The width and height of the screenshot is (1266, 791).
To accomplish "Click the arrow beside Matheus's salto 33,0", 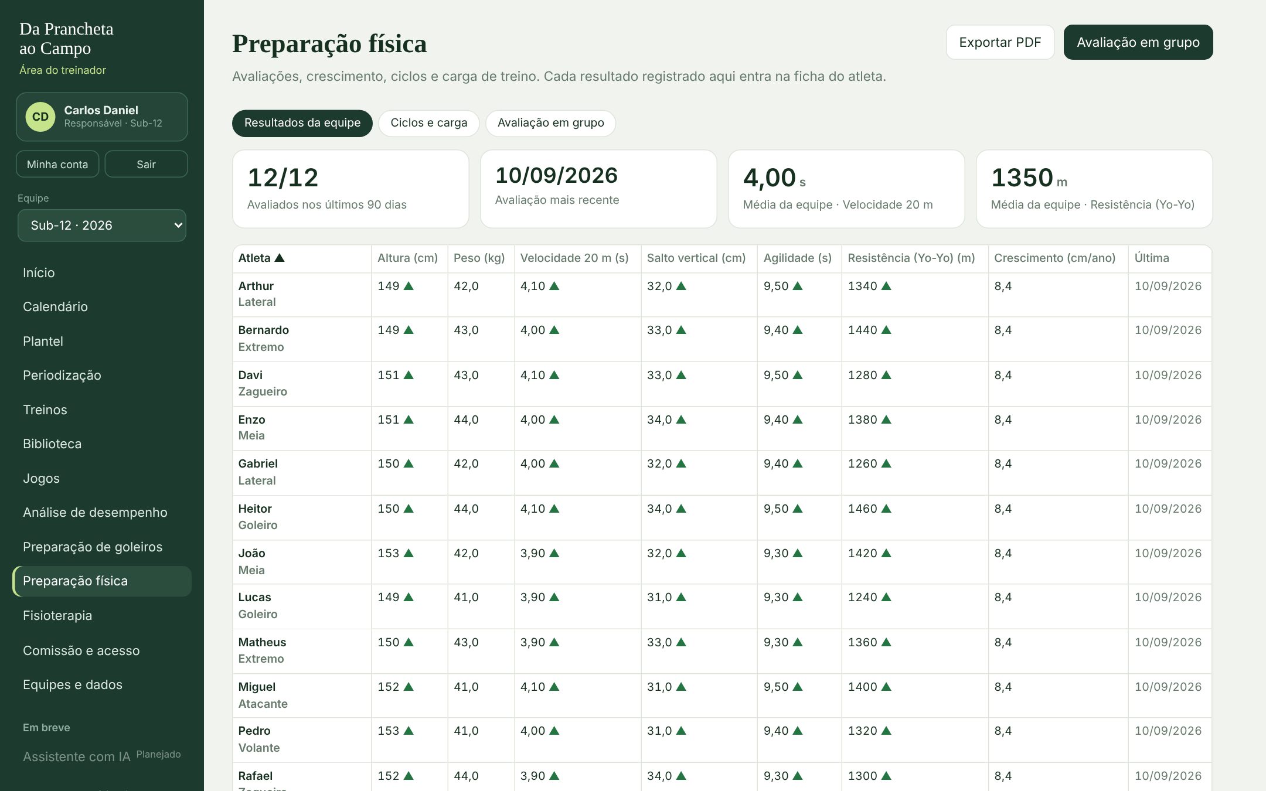I will coord(681,642).
